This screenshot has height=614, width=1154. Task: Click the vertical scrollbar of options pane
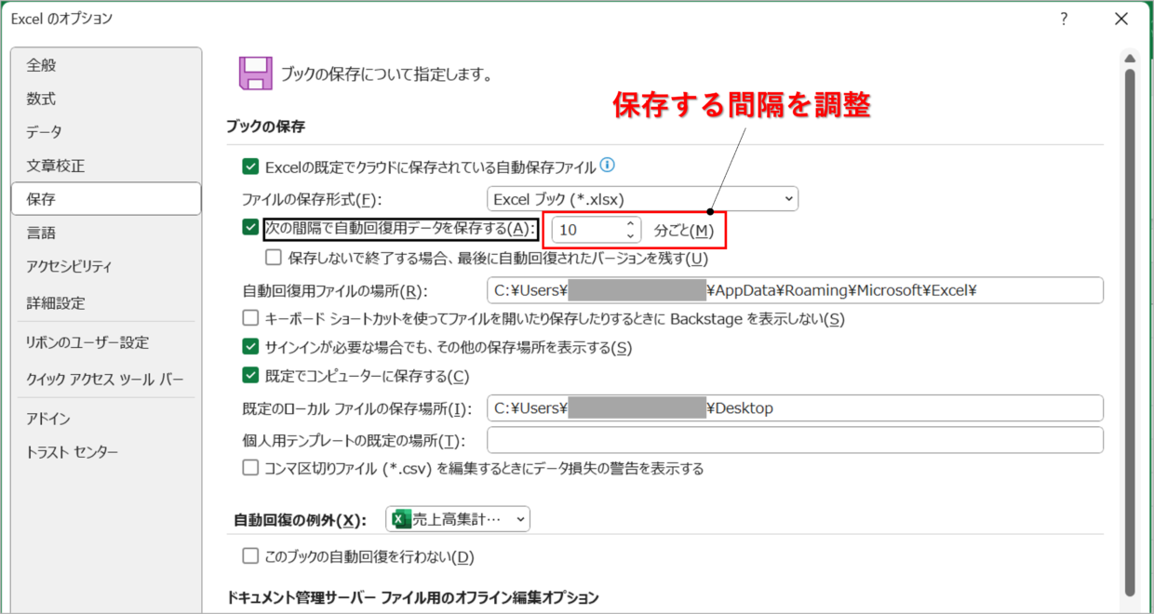[1130, 330]
